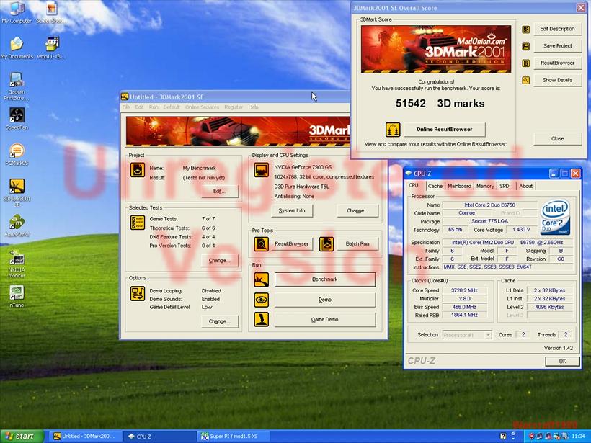
Task: Click the Project icon in 3DMark2001
Action: [x=138, y=170]
